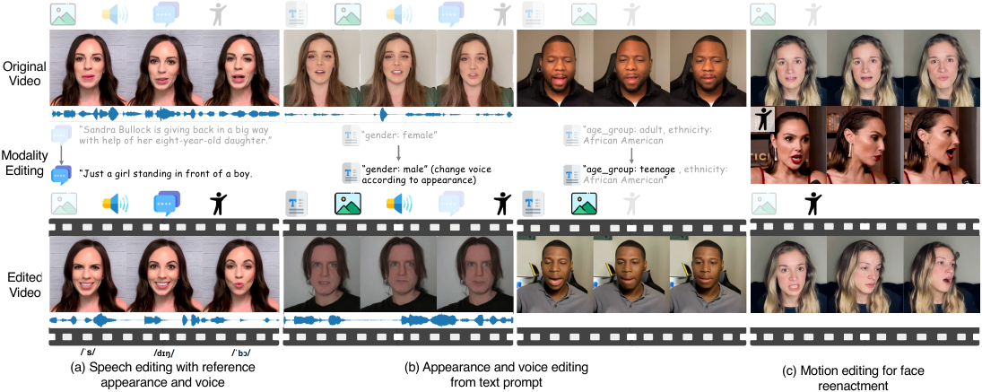Image resolution: width=982 pixels, height=392 pixels.
Task: Click the faded speaker icon above the green-shirt woman's original video
Action: (x=398, y=14)
